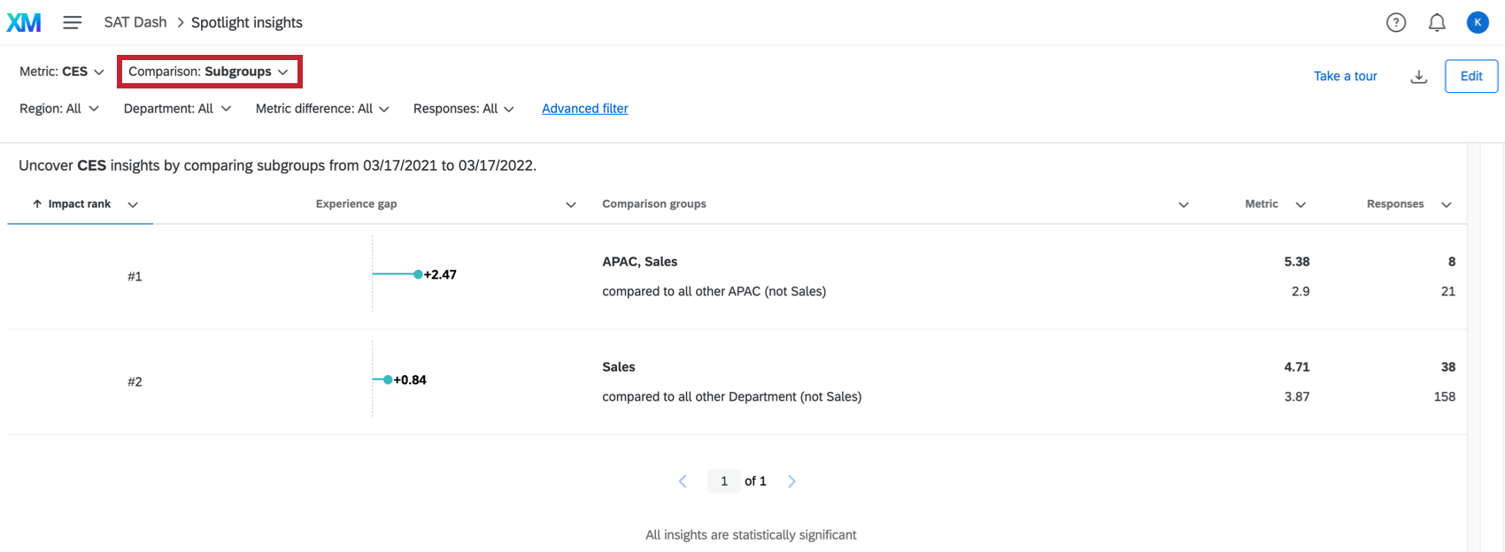The height and width of the screenshot is (552, 1505).
Task: Click the Edit button
Action: click(x=1471, y=76)
